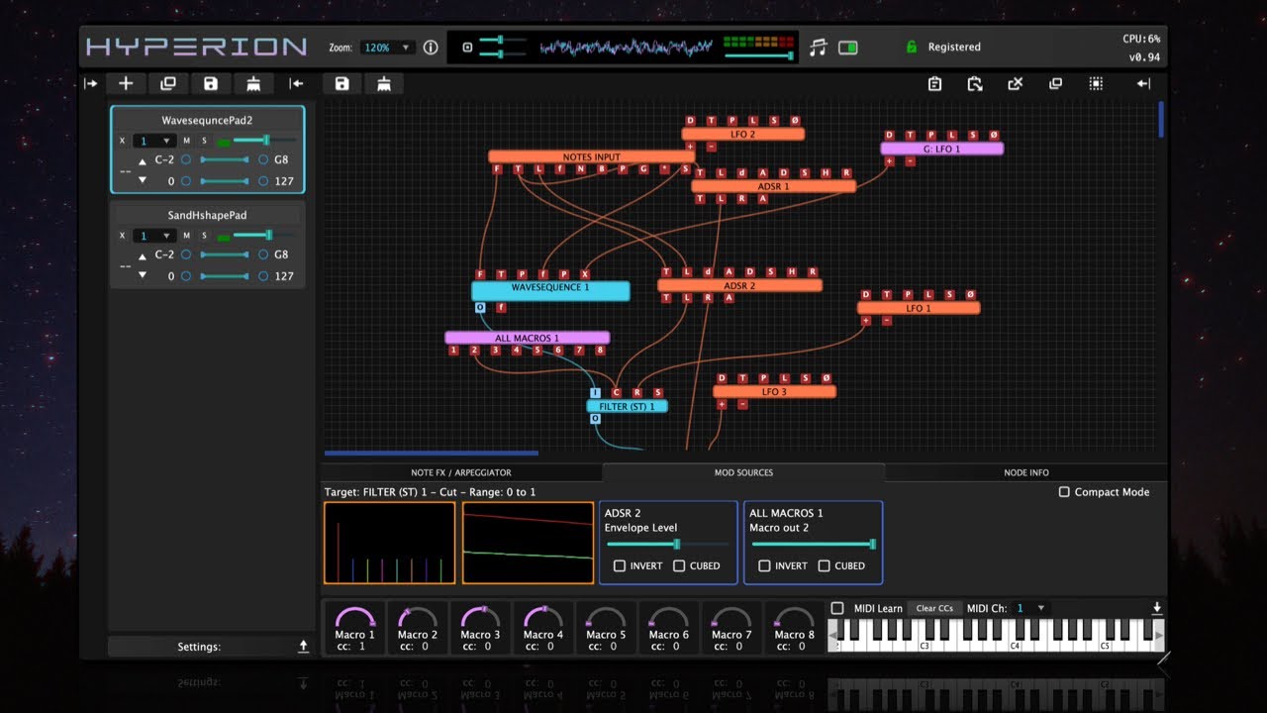
Task: Enable the INVERT checkbox for ADSR 2
Action: click(x=620, y=565)
